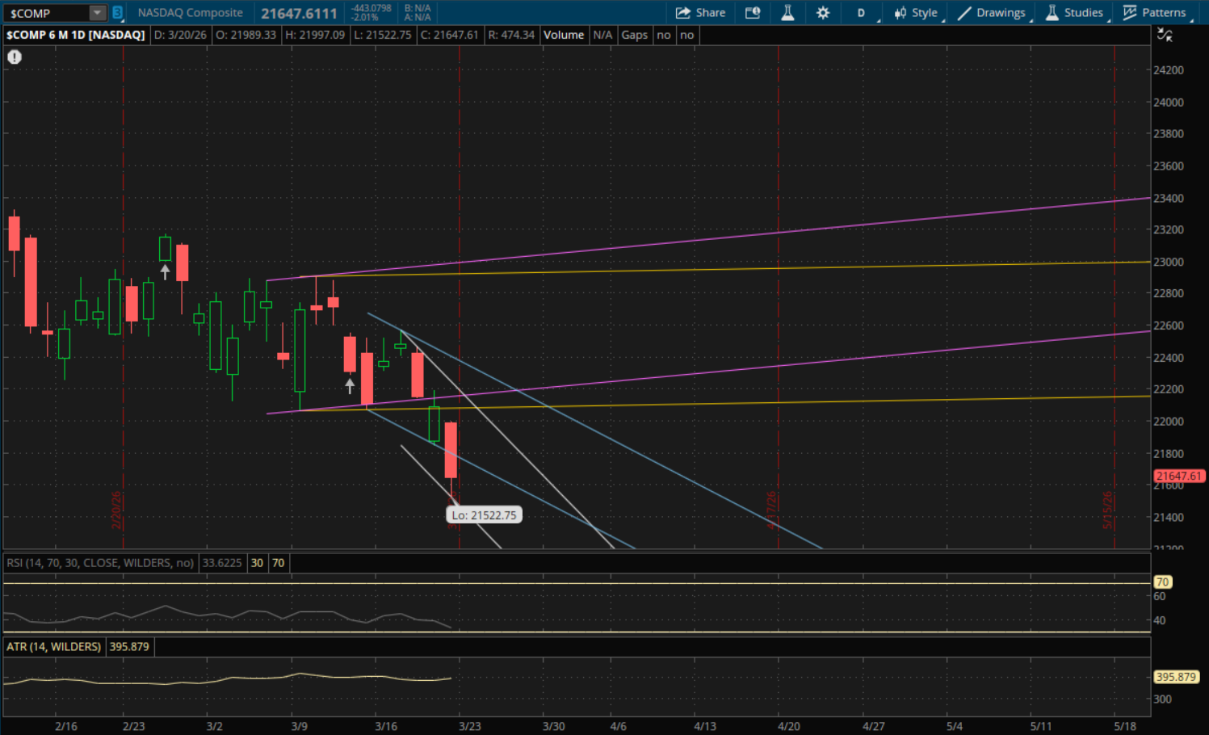The height and width of the screenshot is (735, 1209).
Task: Open the Drawings menu
Action: click(992, 13)
